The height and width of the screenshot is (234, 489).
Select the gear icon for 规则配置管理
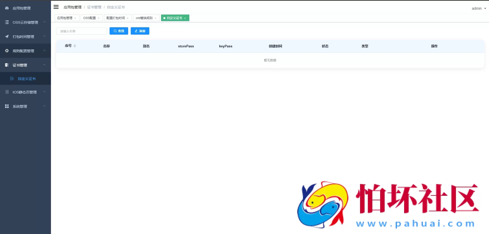[x=7, y=51]
